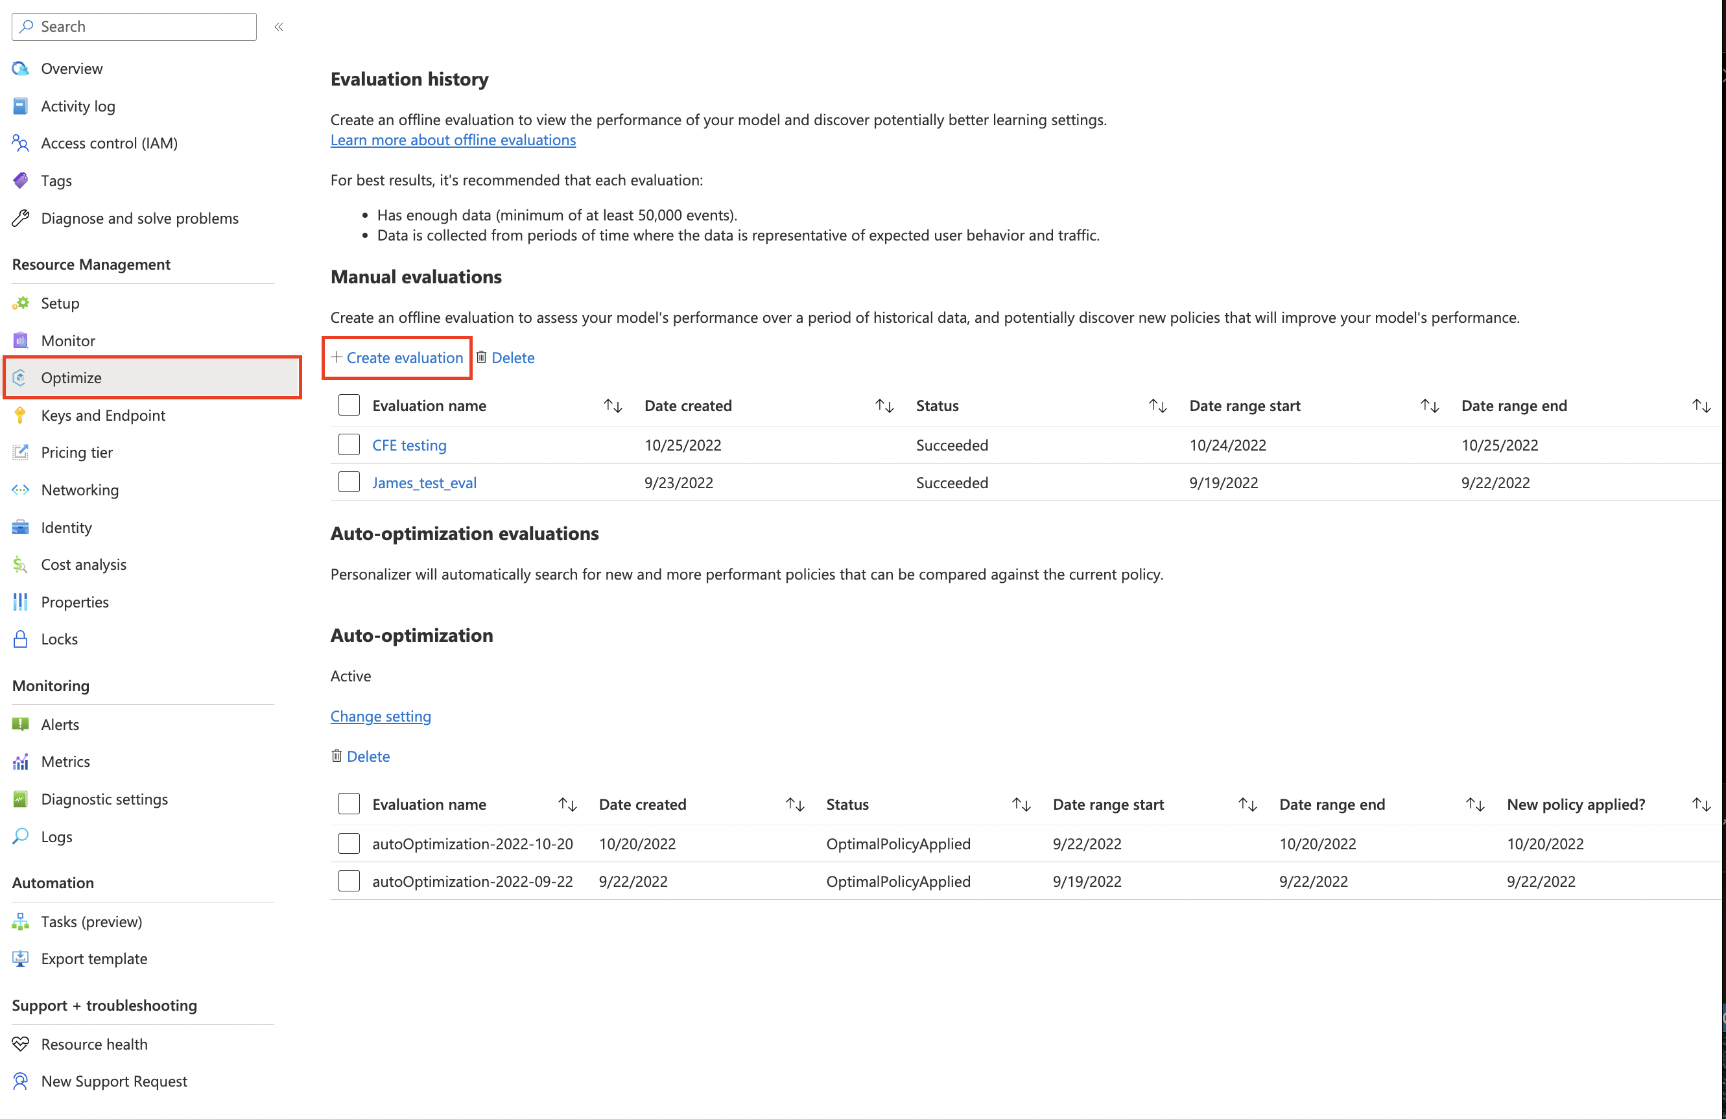This screenshot has width=1726, height=1119.
Task: Open Diagnose and solve problems menu
Action: click(139, 218)
